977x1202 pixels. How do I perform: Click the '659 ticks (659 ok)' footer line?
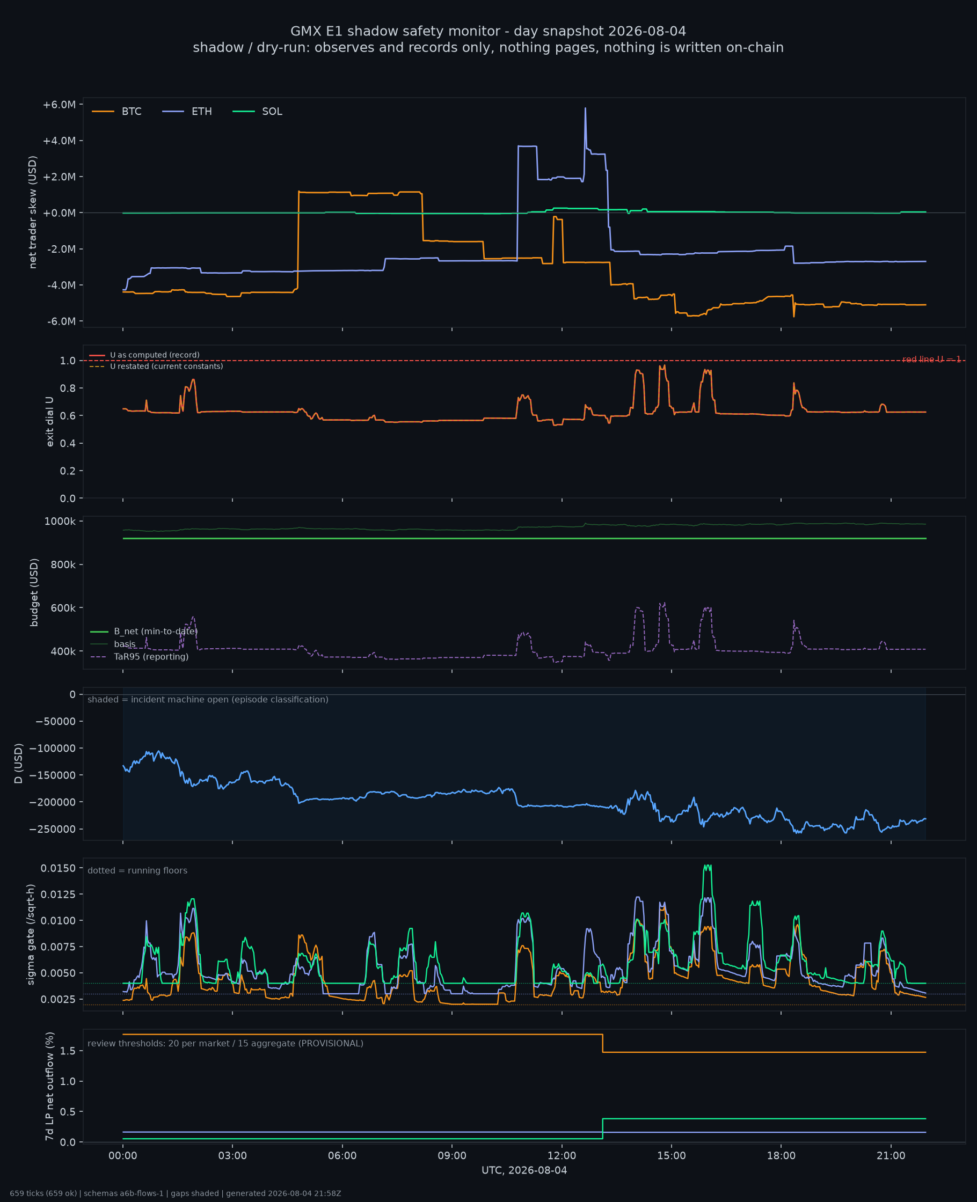(176, 1193)
